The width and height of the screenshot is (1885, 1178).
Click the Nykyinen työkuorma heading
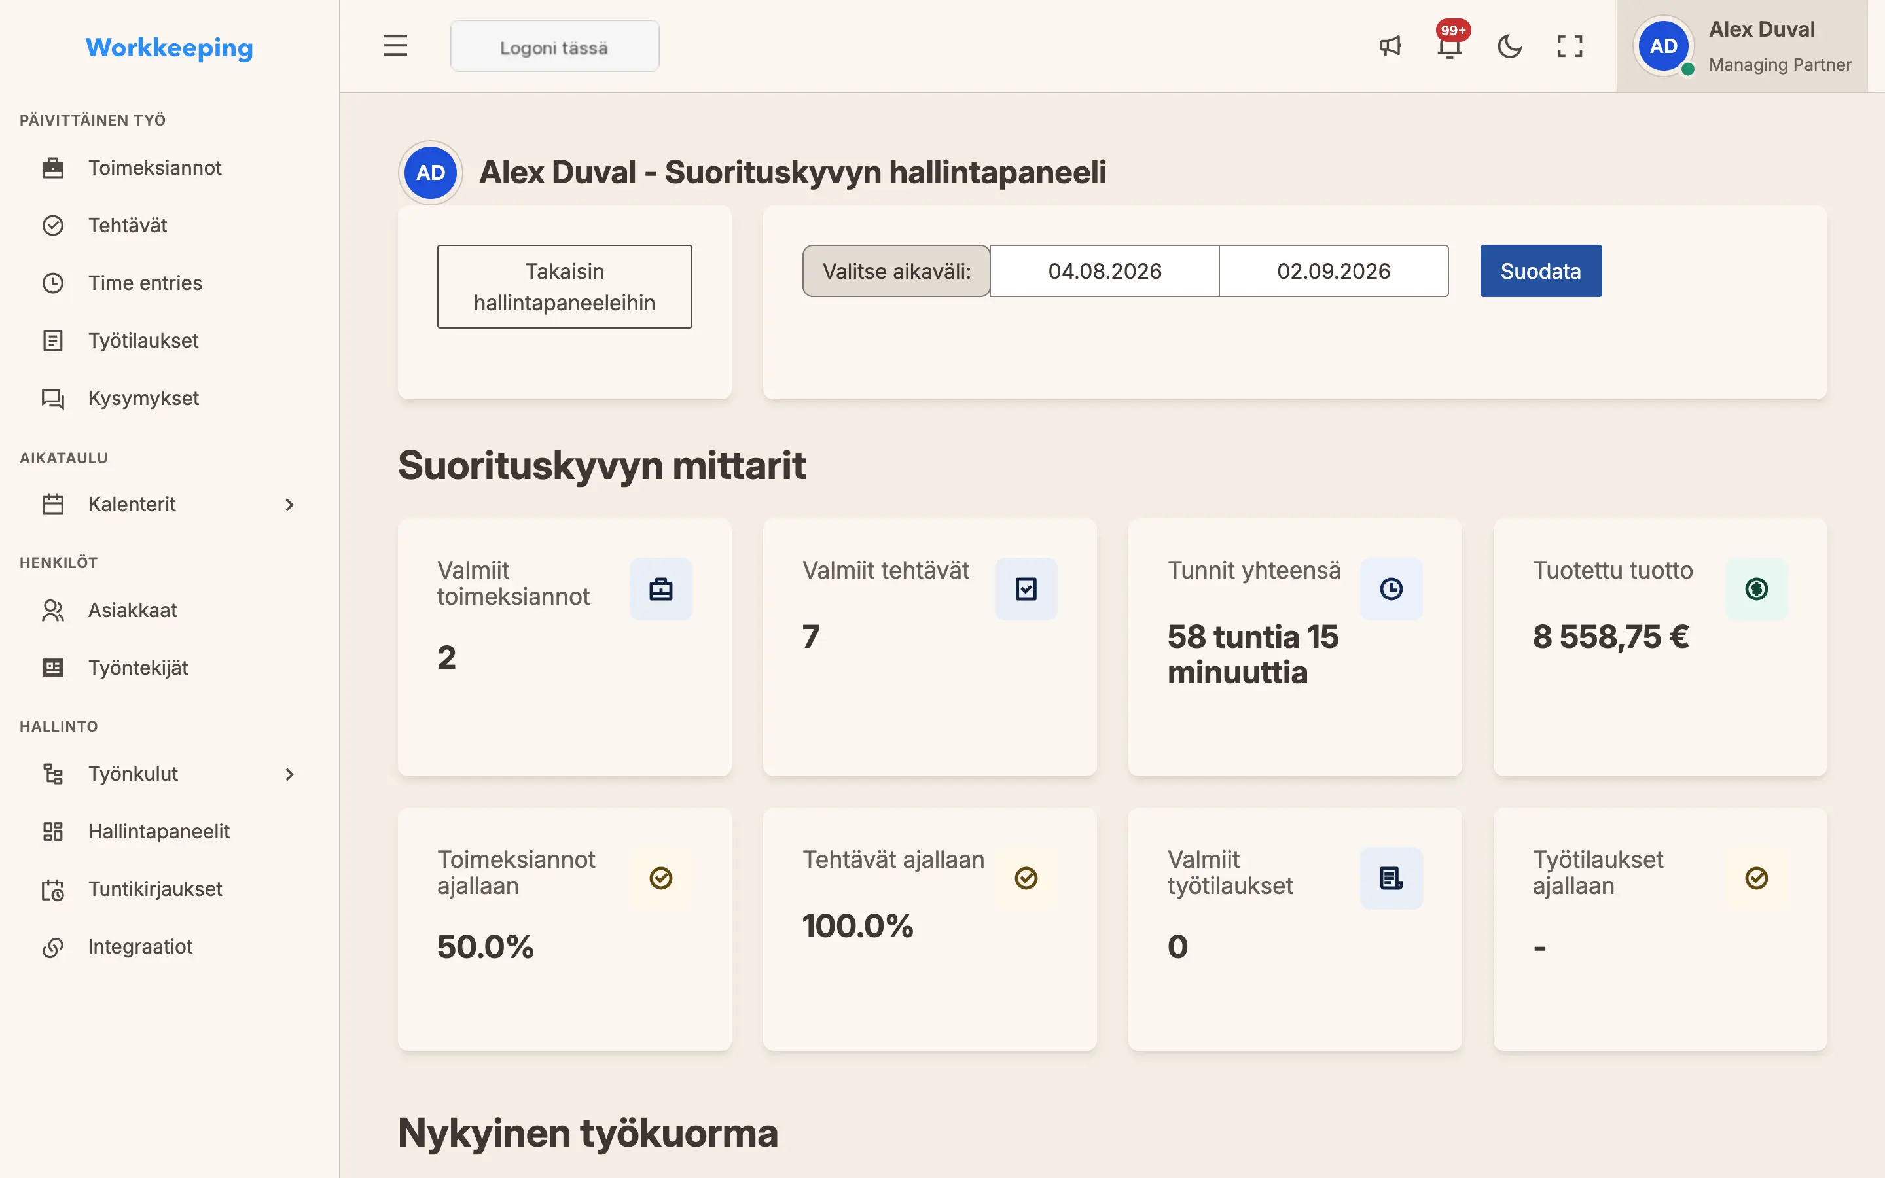point(588,1133)
